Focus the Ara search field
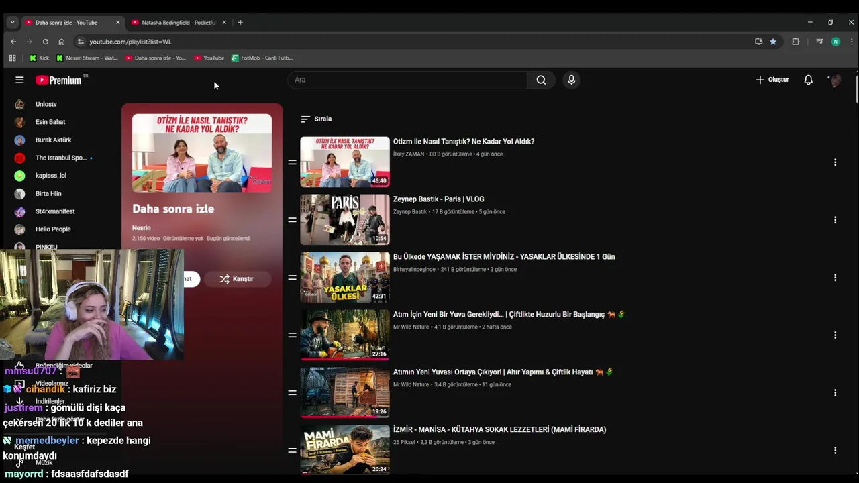Screen dimensions: 859x483 point(407,80)
